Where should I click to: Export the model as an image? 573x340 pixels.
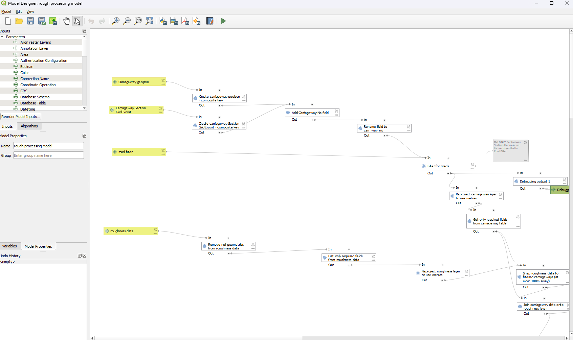pyautogui.click(x=174, y=21)
